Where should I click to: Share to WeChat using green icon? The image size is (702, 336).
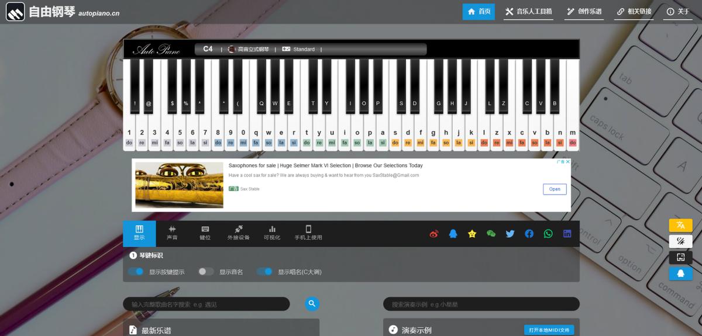491,234
